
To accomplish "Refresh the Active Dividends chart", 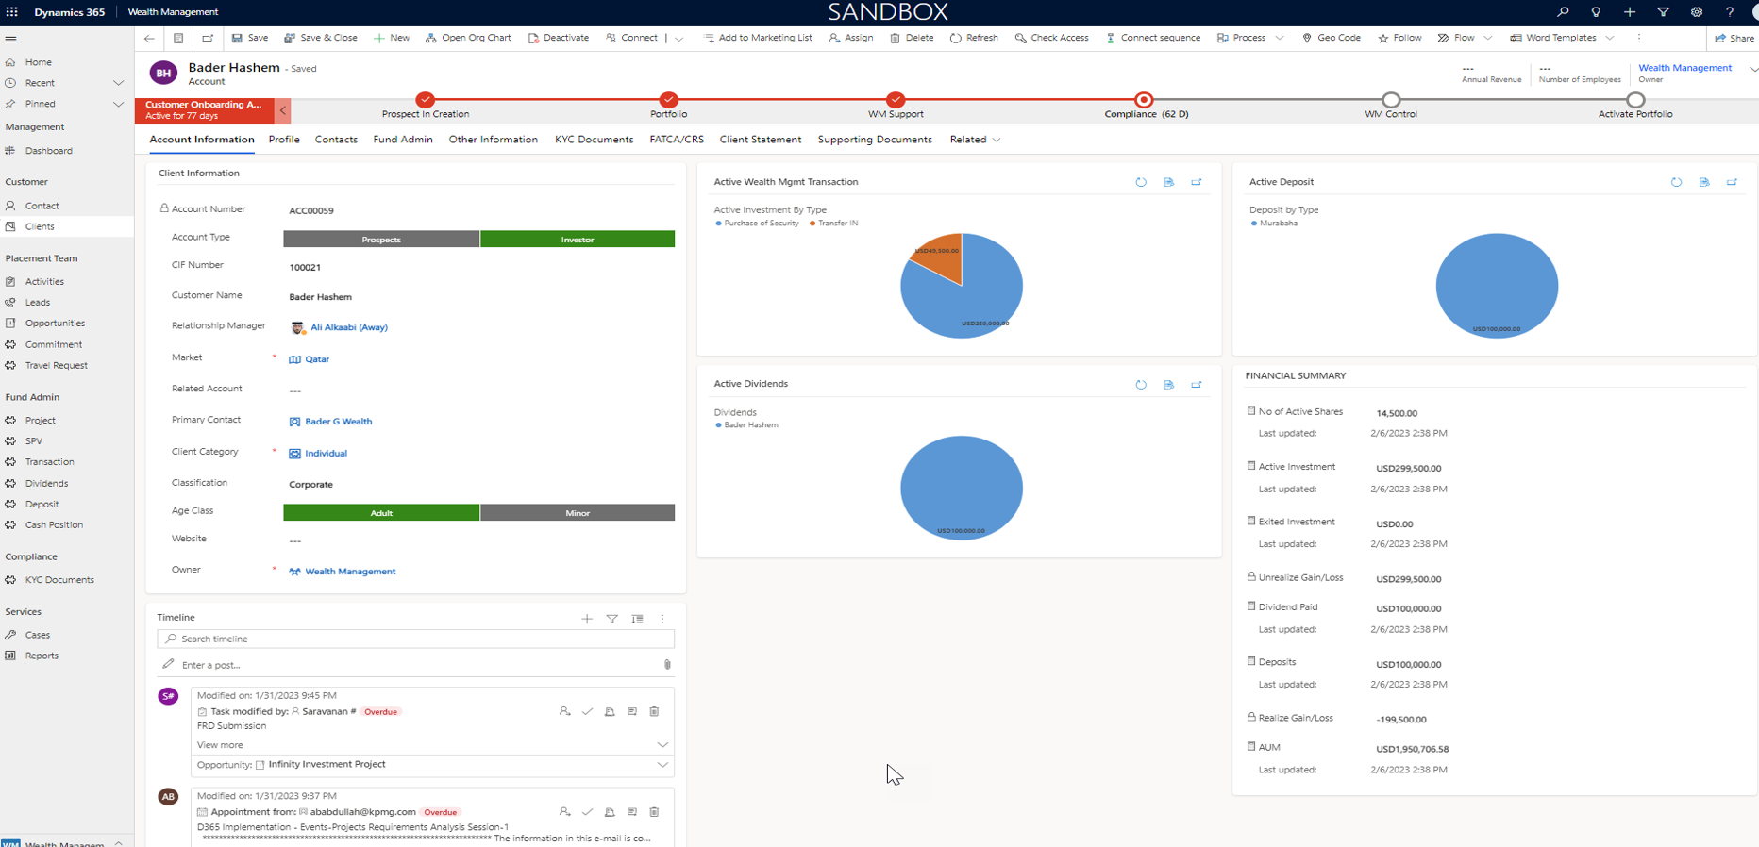I will [x=1141, y=385].
